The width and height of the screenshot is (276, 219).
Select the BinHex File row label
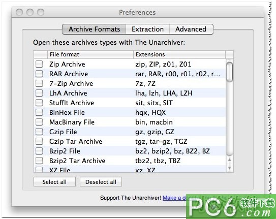pos(67,113)
